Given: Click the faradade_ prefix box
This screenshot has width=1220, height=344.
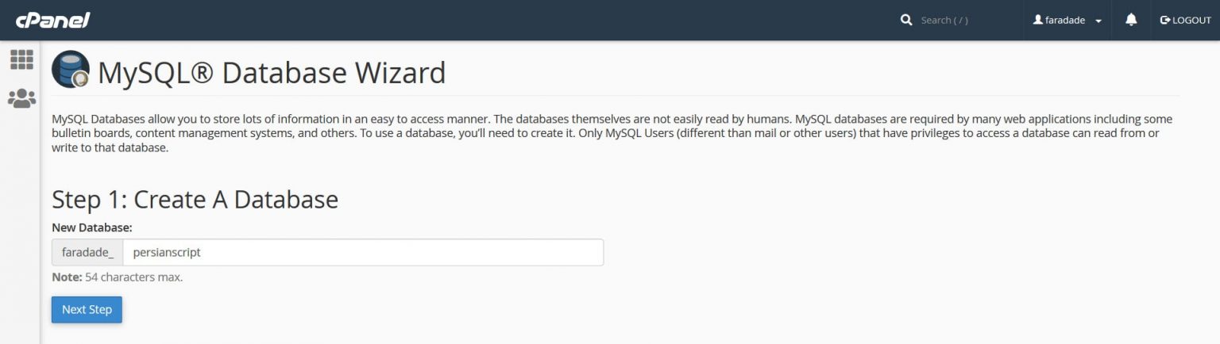Looking at the screenshot, I should [x=87, y=252].
